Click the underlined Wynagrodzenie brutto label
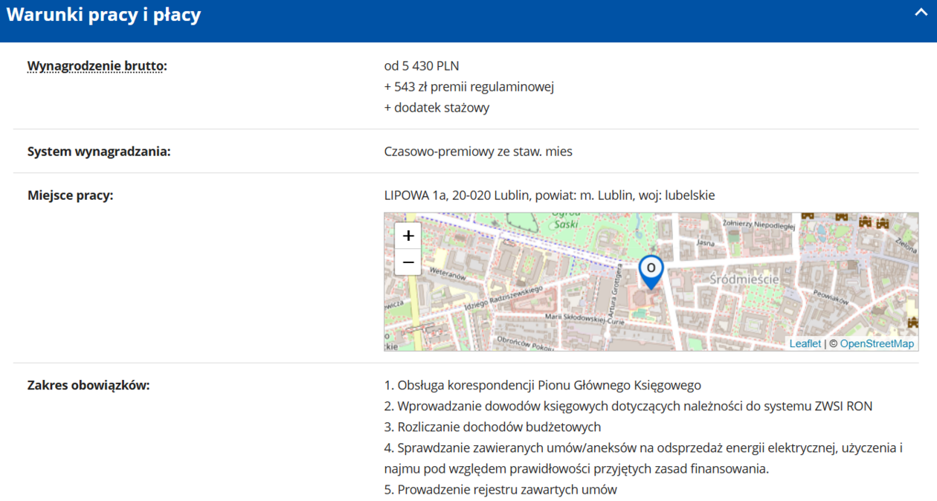 pyautogui.click(x=97, y=66)
